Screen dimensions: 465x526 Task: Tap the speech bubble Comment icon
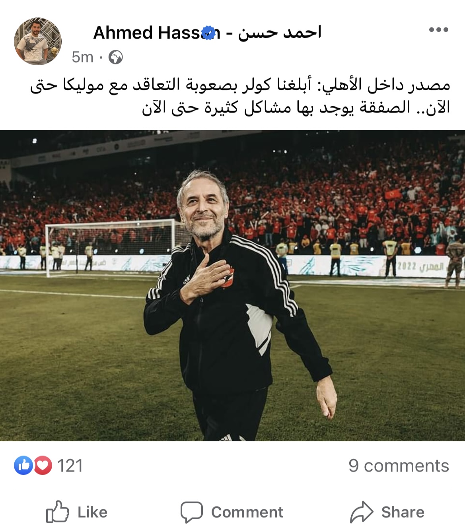[x=192, y=512]
